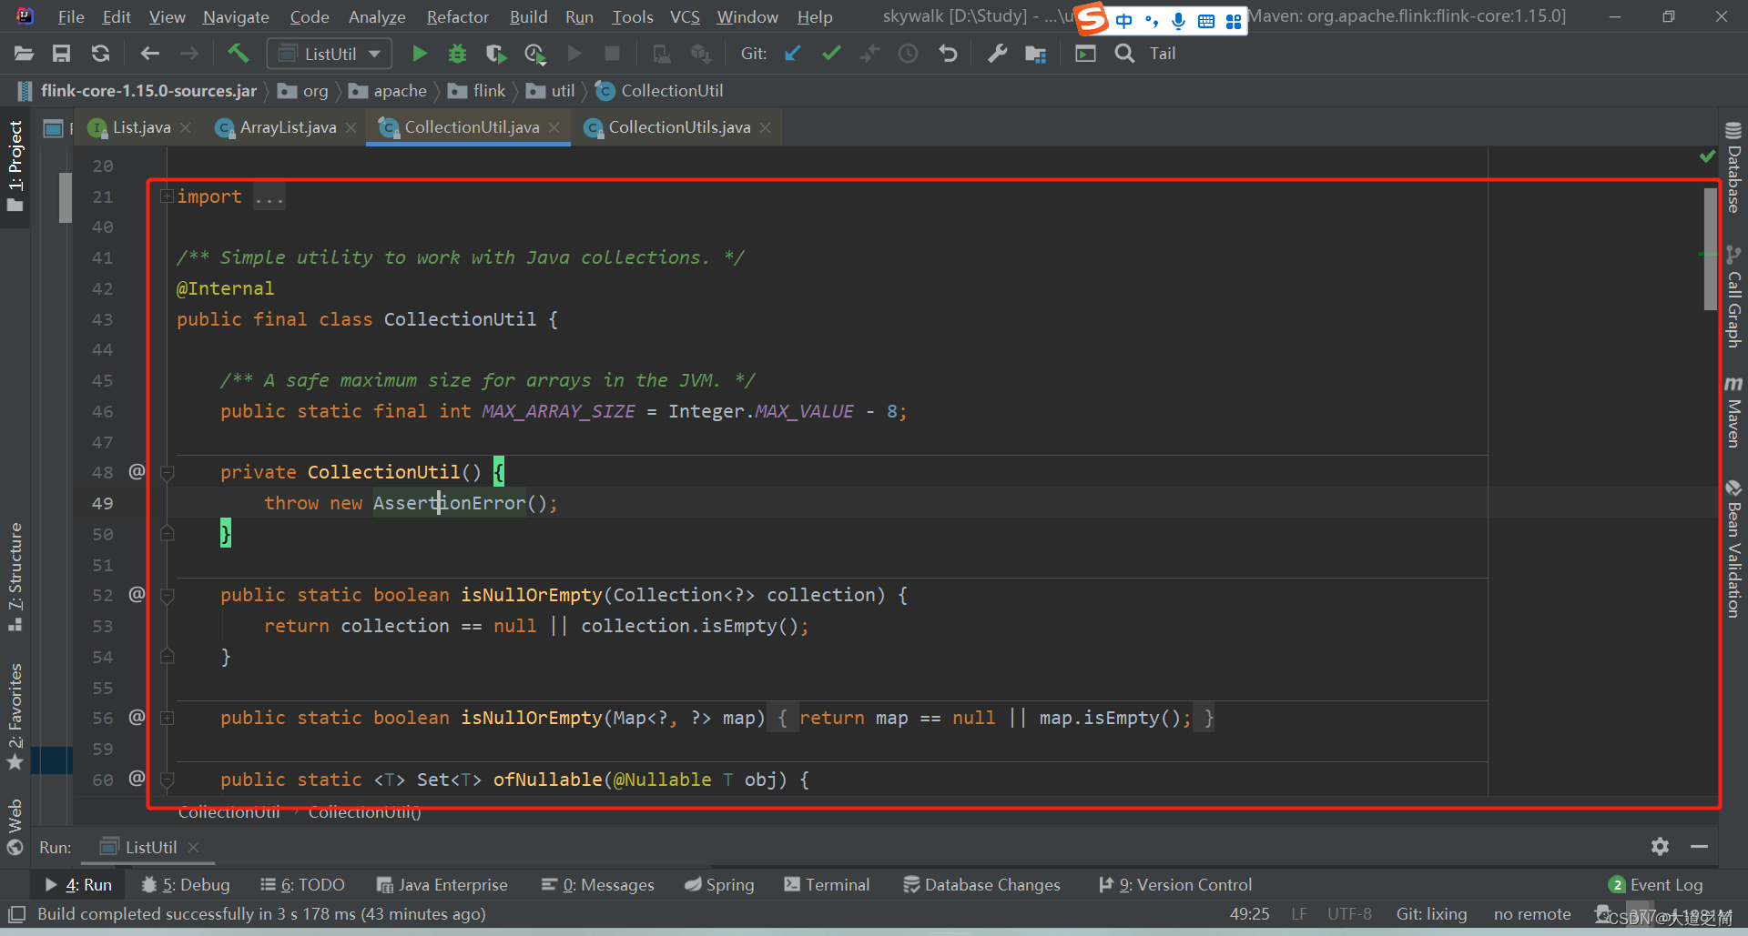The height and width of the screenshot is (936, 1748).
Task: Click the Search Everywhere magnifier icon
Action: 1124,54
